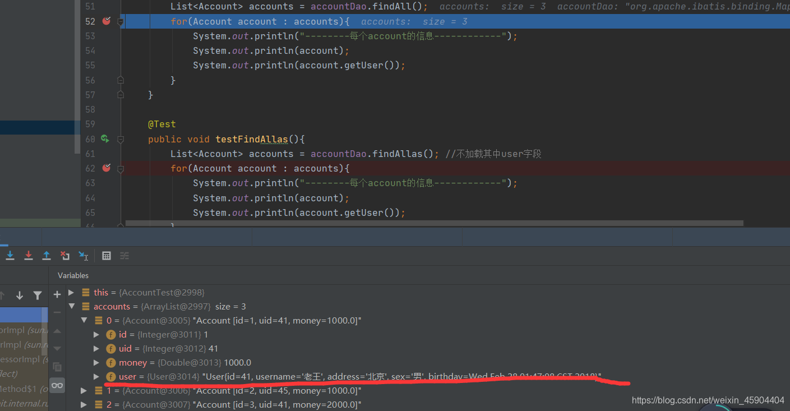Click line number 55 in gutter

click(90, 65)
